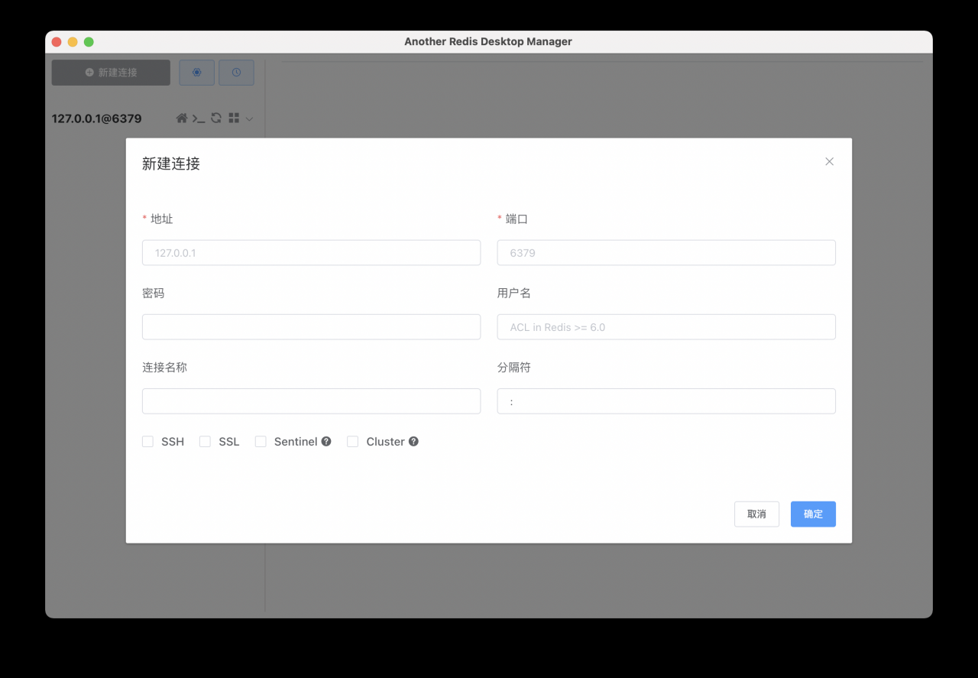Minimize the window with yellow button
The width and height of the screenshot is (978, 678).
tap(73, 42)
